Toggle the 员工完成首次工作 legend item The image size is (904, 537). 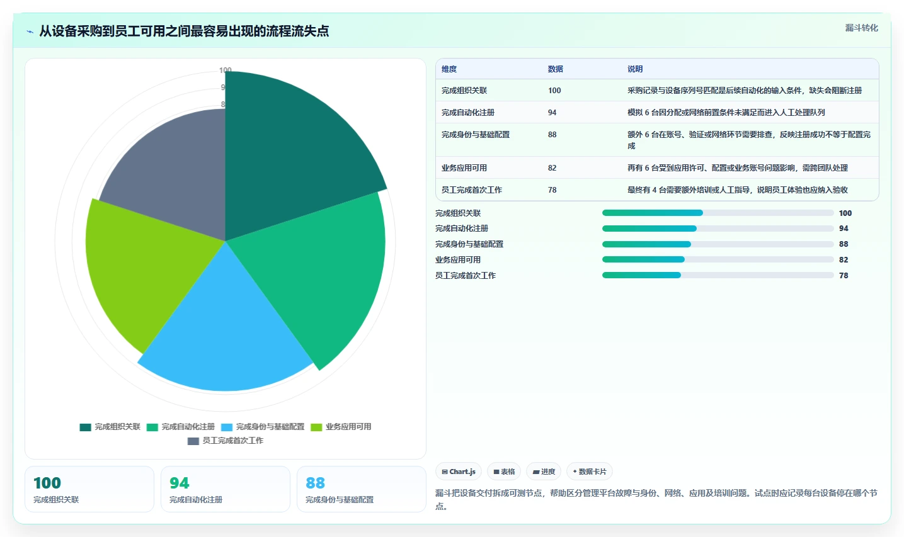click(226, 441)
